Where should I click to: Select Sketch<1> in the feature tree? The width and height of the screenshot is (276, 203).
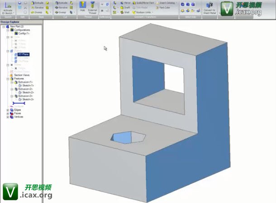28,85
